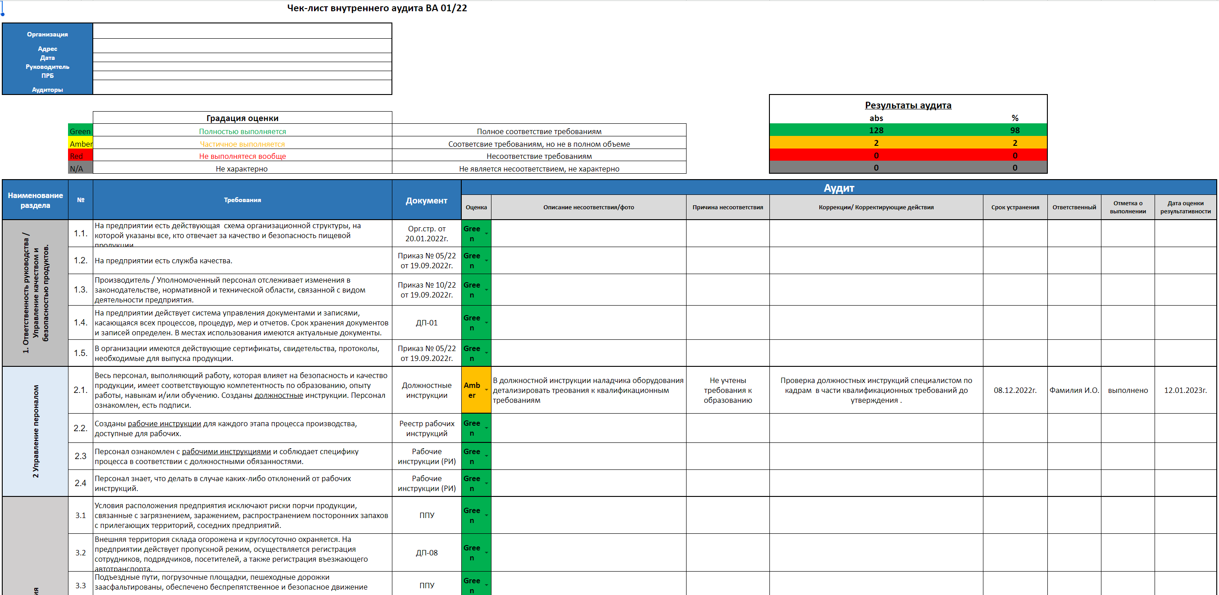Open rating dropdown arrow for row 3.1
1219x595 pixels.
pos(486,515)
